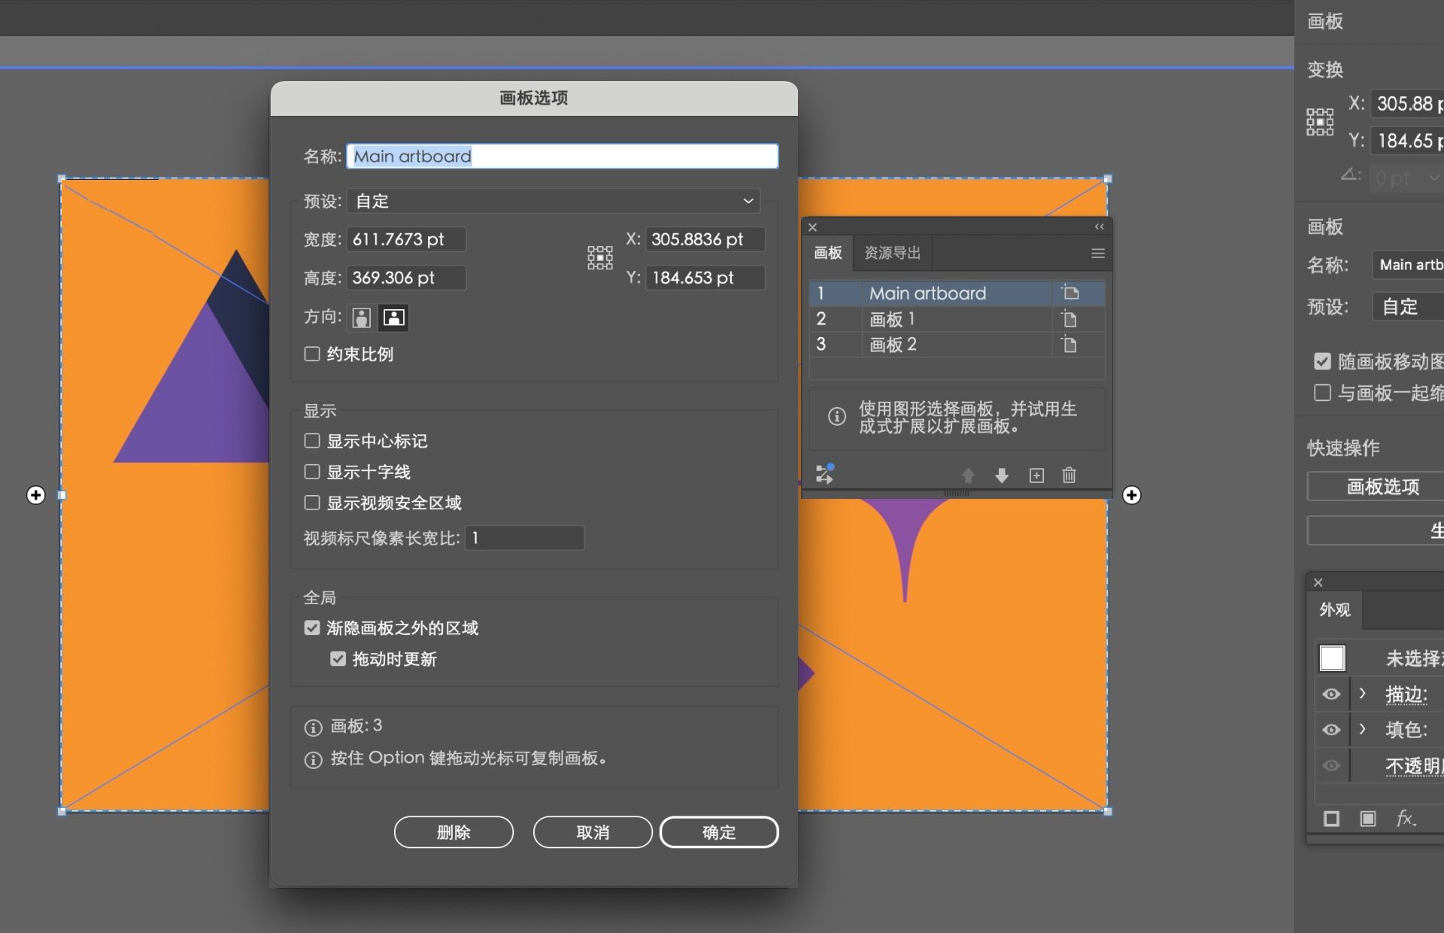Click the 确定 button to confirm
The image size is (1444, 933).
coord(718,831)
